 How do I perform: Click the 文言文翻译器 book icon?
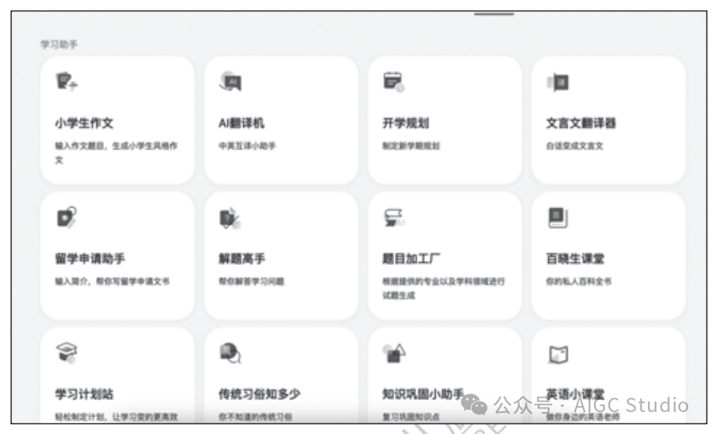558,82
